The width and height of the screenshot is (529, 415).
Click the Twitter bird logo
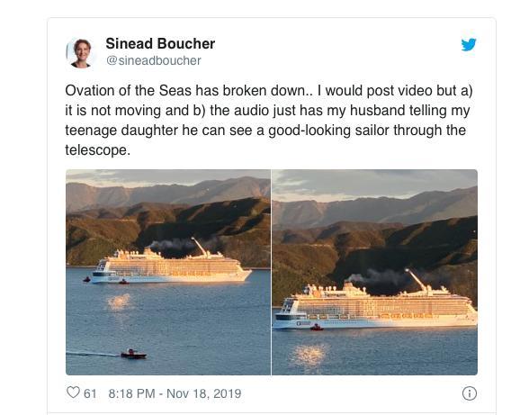469,44
